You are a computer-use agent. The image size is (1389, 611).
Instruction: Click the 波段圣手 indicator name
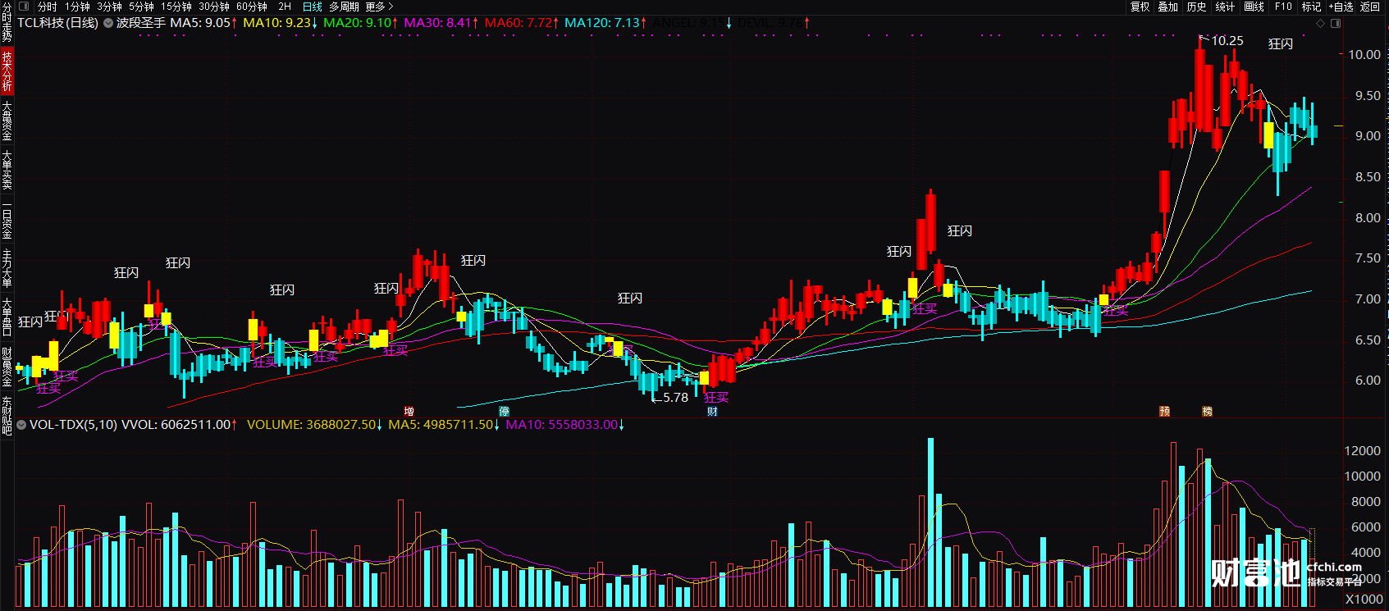click(x=140, y=23)
